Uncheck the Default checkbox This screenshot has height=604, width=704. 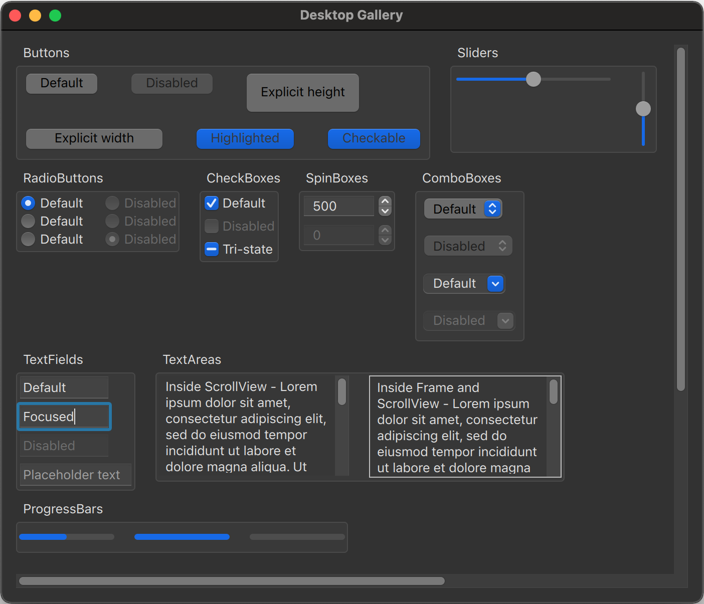pyautogui.click(x=212, y=203)
